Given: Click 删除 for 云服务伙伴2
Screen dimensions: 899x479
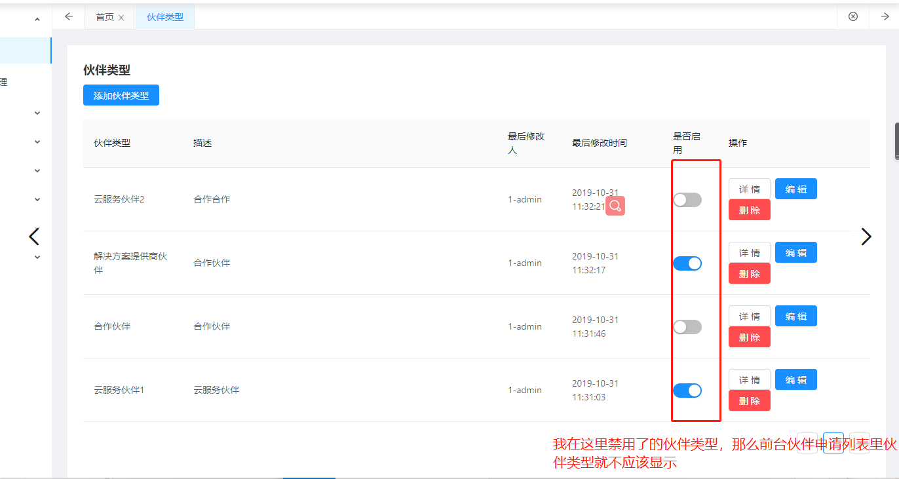Looking at the screenshot, I should 750,210.
